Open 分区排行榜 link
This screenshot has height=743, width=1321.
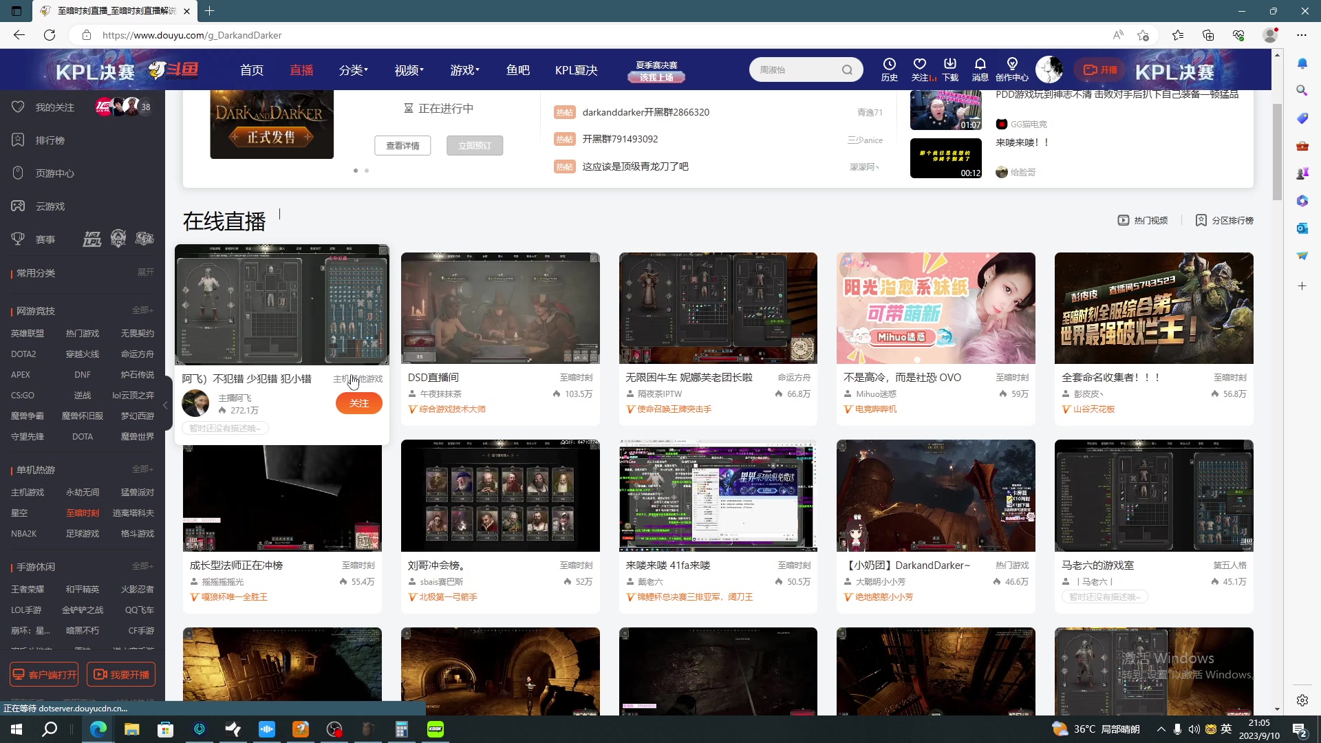tap(1224, 220)
